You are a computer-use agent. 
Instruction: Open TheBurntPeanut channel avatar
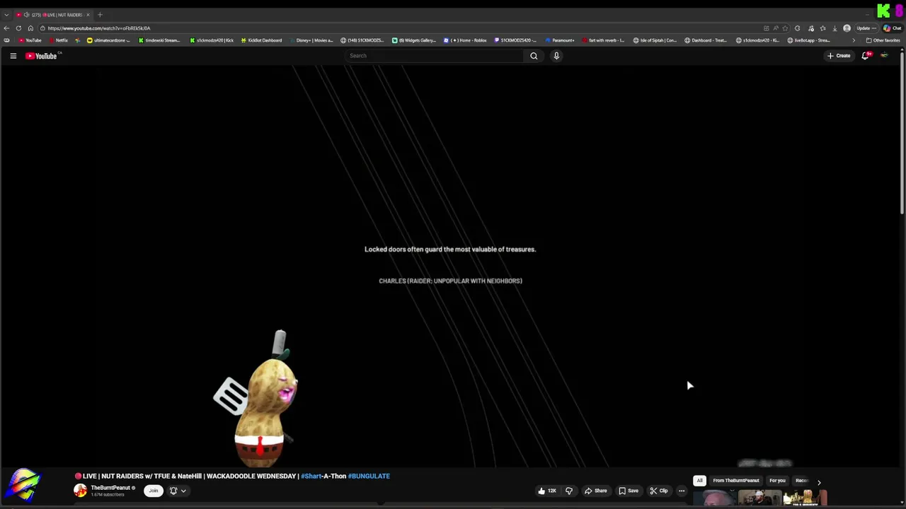[80, 491]
